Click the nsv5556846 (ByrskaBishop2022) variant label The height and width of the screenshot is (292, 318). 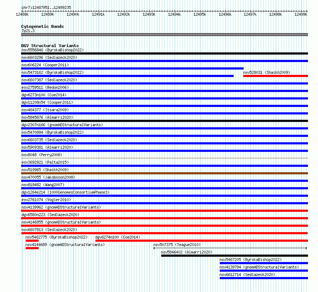coord(53,50)
